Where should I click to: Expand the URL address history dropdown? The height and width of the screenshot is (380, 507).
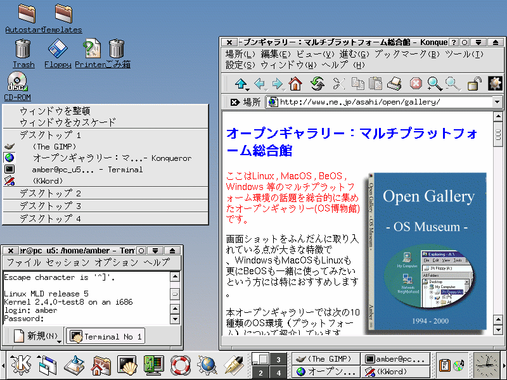coord(497,102)
